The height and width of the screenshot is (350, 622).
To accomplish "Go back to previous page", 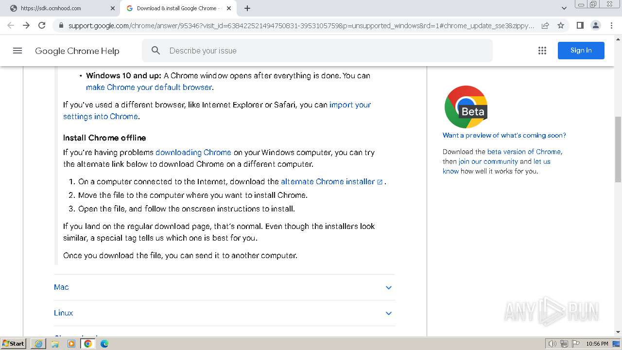I will 11,25.
